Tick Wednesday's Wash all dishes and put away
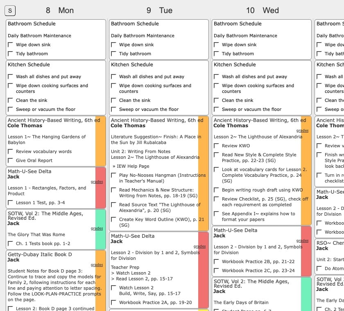This screenshot has width=344, height=311. click(216, 77)
